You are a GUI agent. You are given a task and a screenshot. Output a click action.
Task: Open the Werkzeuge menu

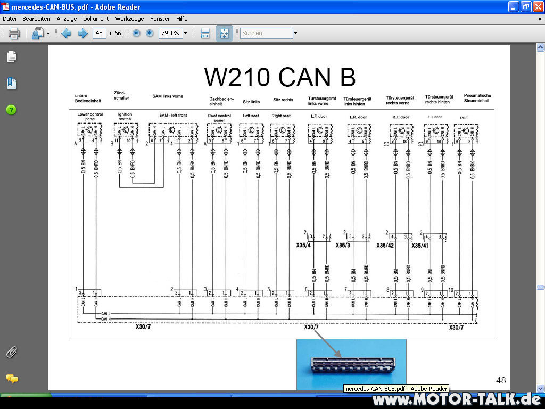point(129,19)
